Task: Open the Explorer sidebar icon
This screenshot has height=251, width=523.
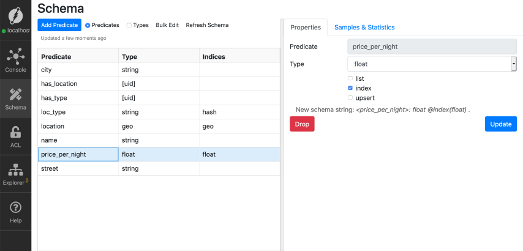Action: coord(15,171)
